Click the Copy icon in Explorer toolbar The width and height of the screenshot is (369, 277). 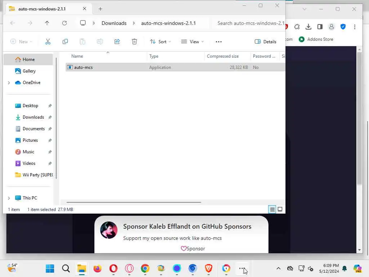coord(65,42)
